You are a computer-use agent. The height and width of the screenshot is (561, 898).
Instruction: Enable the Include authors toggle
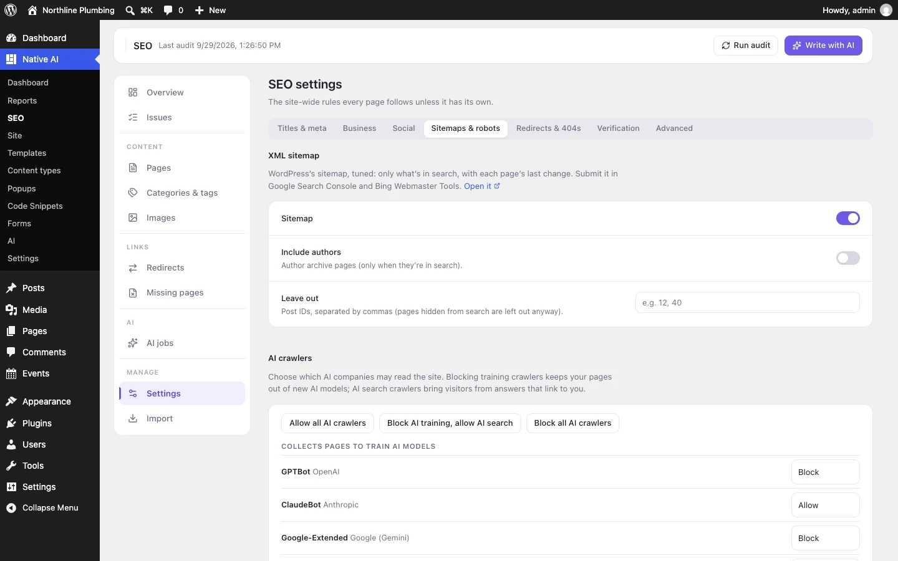[847, 258]
